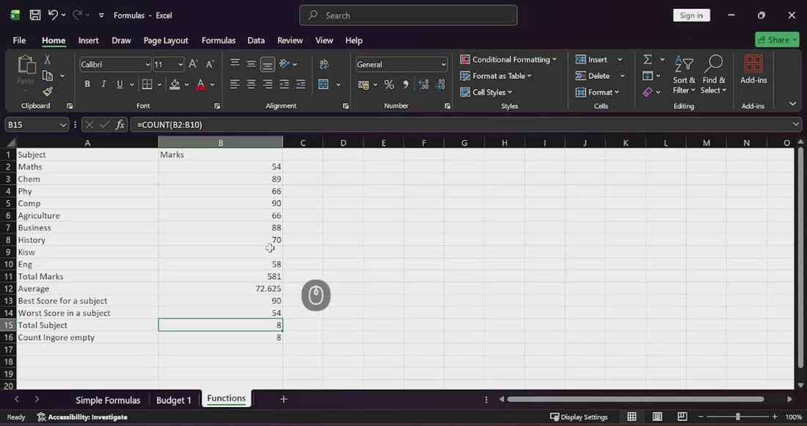
Task: Collapse the ribbon with chevron
Action: point(792,104)
